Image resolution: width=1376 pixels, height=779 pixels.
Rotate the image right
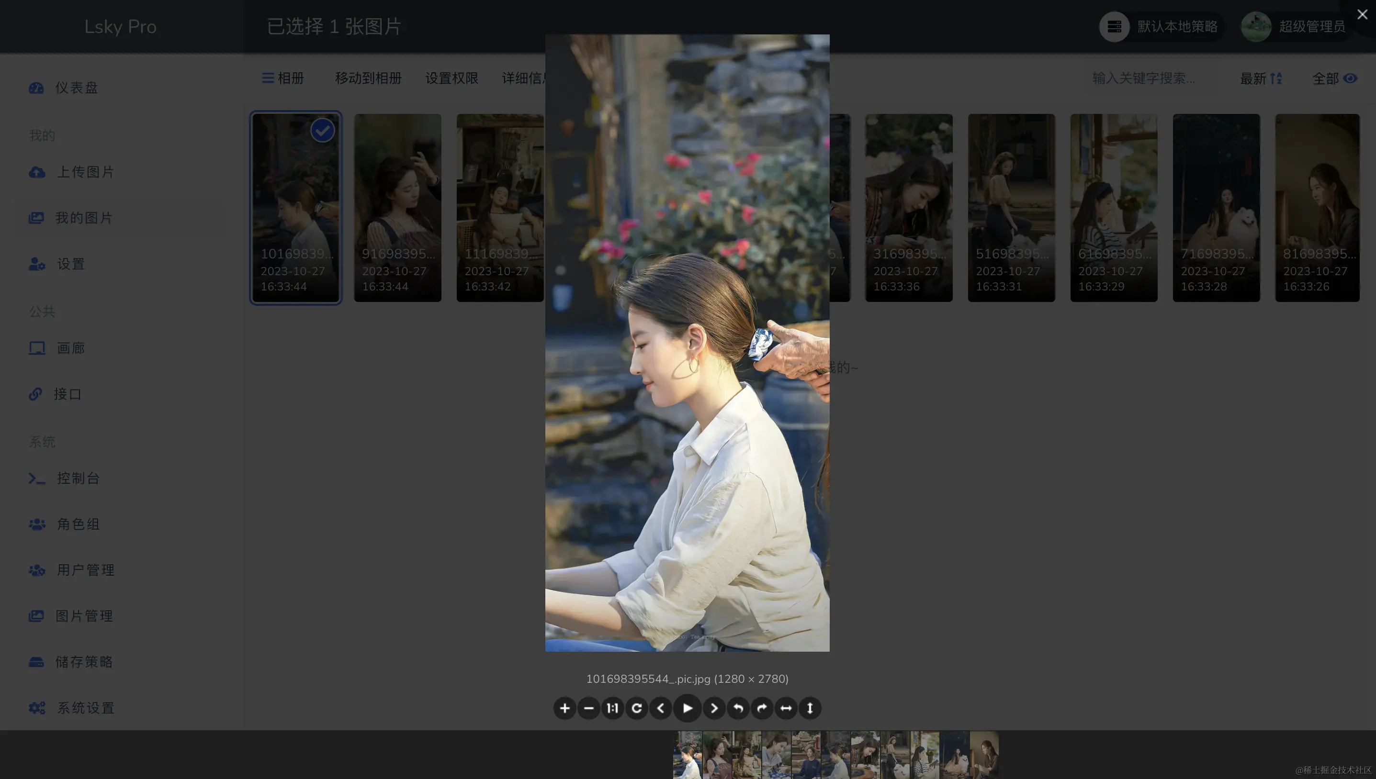pos(762,708)
